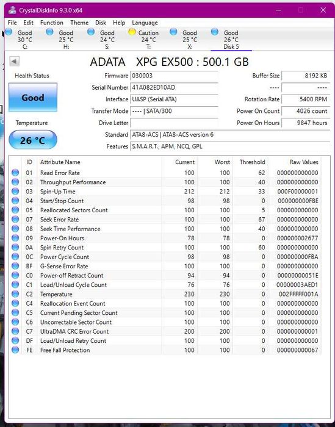Click the Power On Hours value 9847 hours
Screen dimensions: 335x427
[x=306, y=123]
